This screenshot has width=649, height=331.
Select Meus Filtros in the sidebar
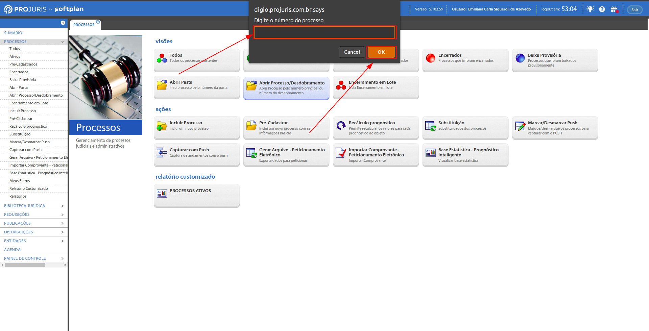point(20,181)
